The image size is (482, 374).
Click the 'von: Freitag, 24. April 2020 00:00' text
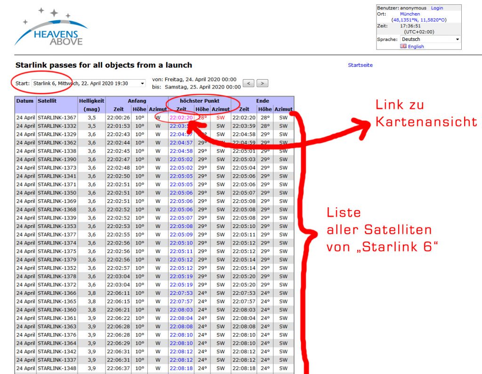coord(194,79)
